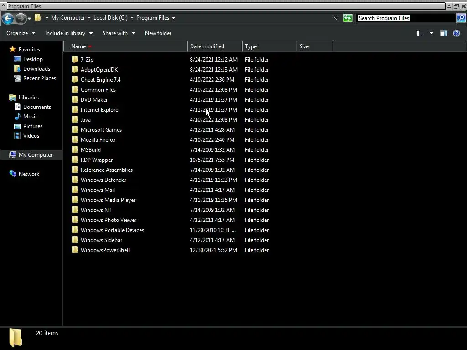Image resolution: width=467 pixels, height=350 pixels.
Task: Click Local Disk (C:) in the address path
Action: click(110, 18)
